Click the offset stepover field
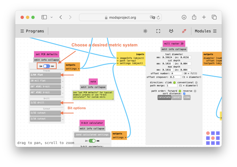The height and width of the screenshot is (167, 237). point(175,77)
